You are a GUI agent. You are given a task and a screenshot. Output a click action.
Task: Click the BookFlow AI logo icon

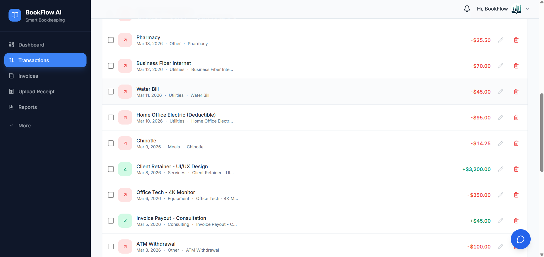point(15,15)
